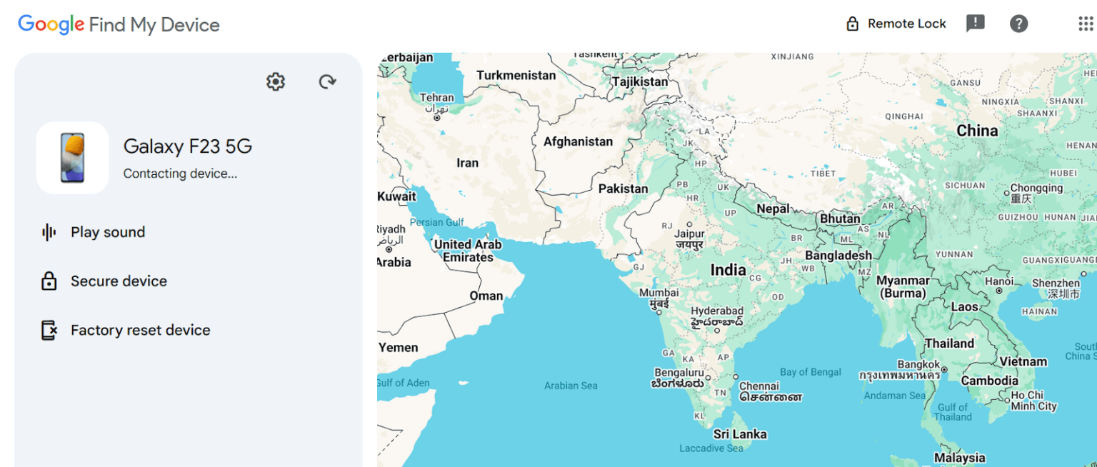The image size is (1097, 467).
Task: Click the Secure device padlock icon
Action: 49,281
